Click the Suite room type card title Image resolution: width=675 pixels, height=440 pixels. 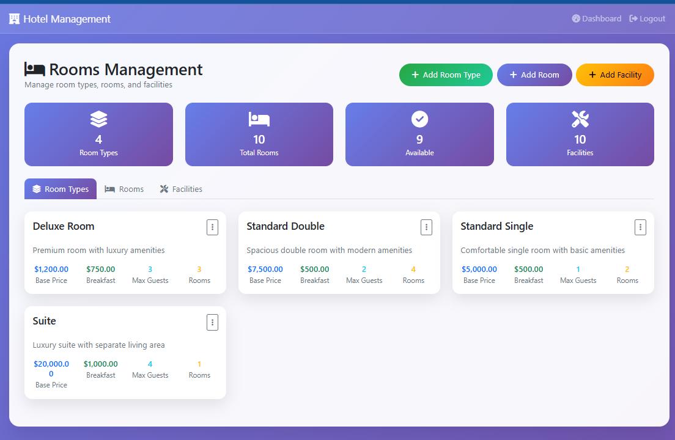(x=45, y=321)
